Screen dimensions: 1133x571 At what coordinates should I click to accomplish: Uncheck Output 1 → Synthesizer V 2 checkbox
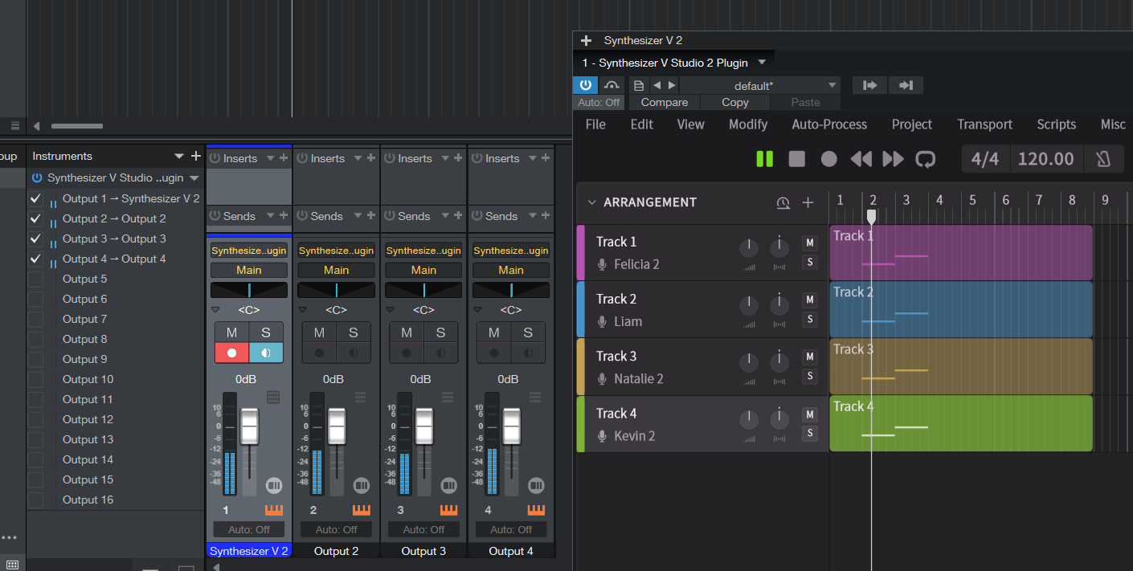[35, 198]
